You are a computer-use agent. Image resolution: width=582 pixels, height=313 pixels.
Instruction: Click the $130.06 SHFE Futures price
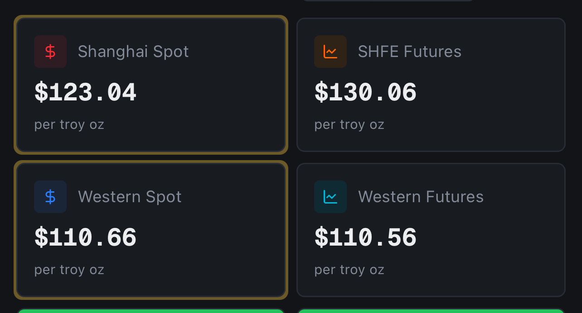pos(365,93)
